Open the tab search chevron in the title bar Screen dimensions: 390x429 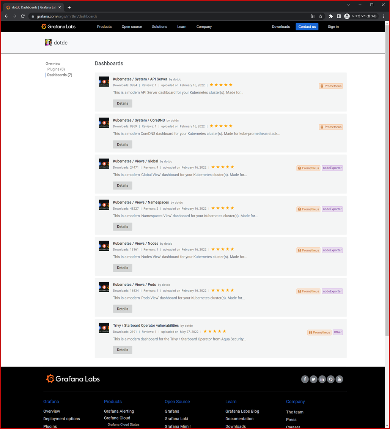pos(348,5)
